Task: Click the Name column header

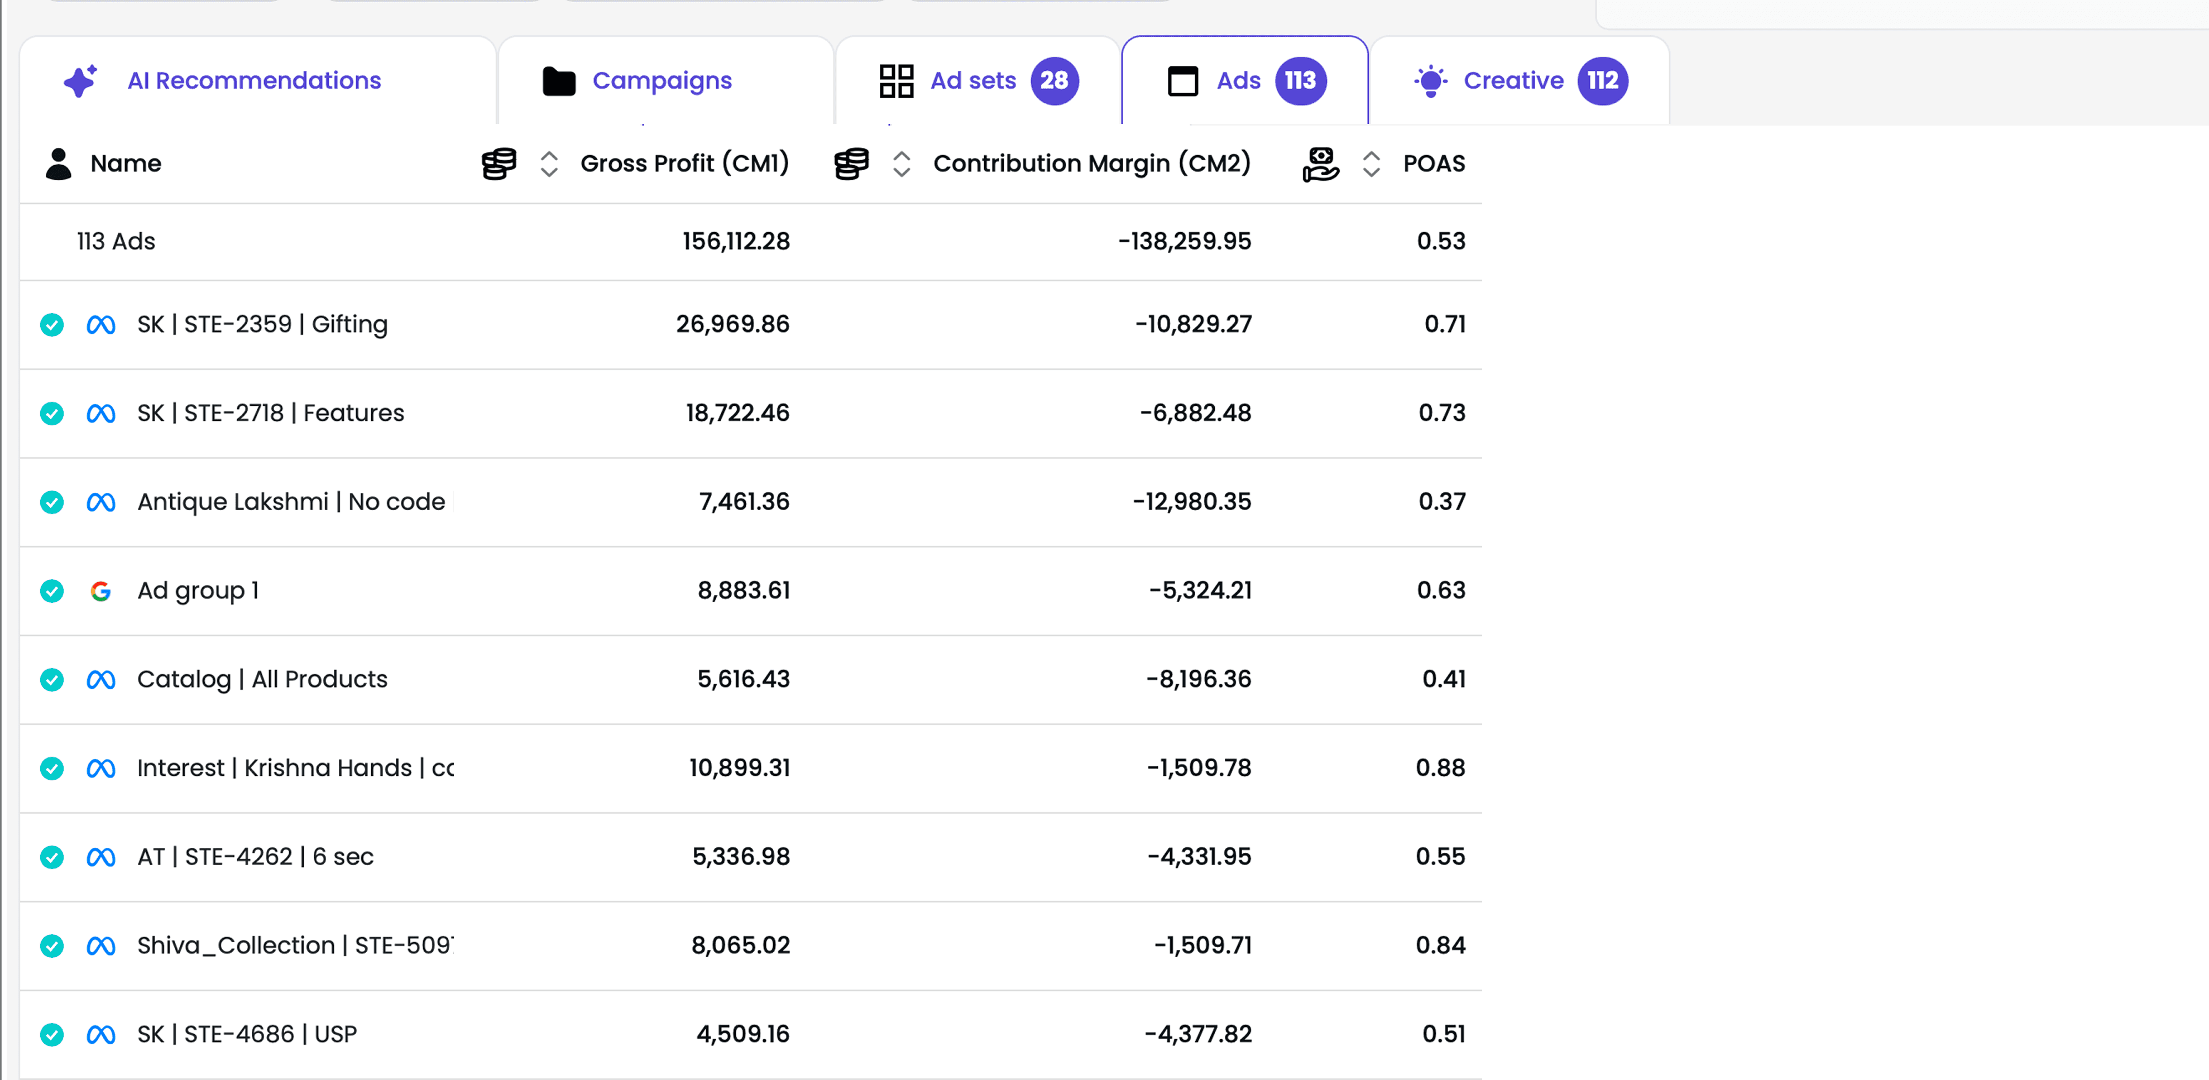Action: (126, 164)
